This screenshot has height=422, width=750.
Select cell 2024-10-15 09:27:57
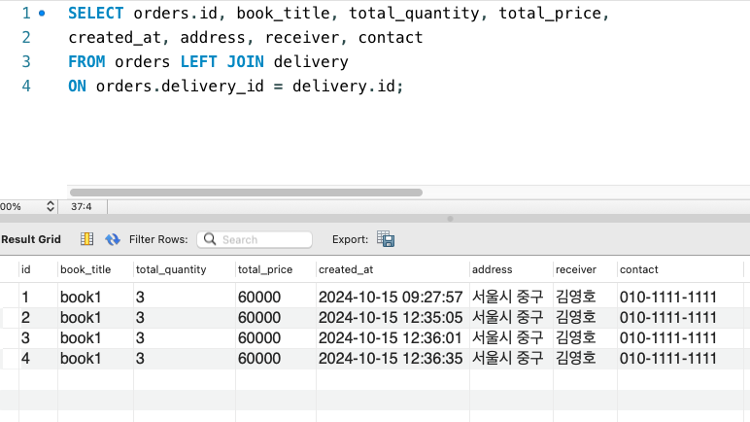pos(391,297)
